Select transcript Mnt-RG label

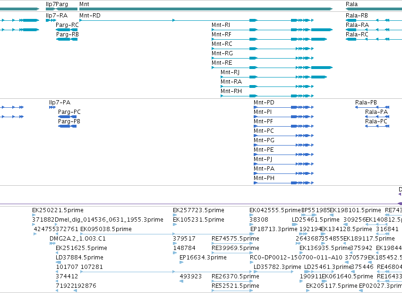(x=222, y=53)
